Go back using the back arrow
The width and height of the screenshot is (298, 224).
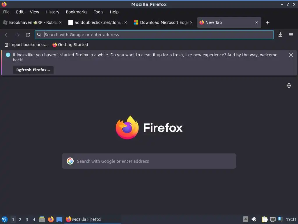(7, 35)
